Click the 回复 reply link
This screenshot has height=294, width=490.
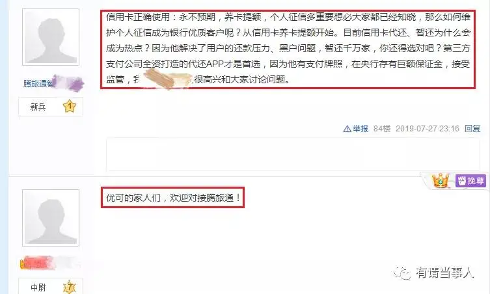click(472, 128)
